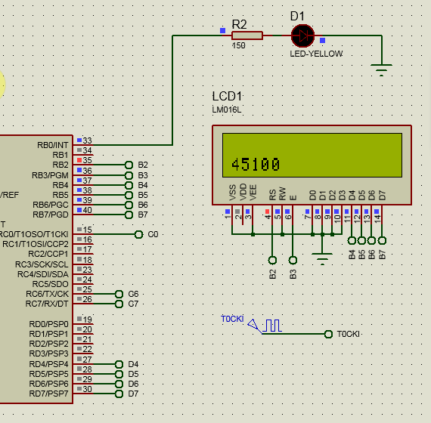This screenshot has width=431, height=423.
Task: Click the R2 150 ohm resistor
Action: click(247, 36)
